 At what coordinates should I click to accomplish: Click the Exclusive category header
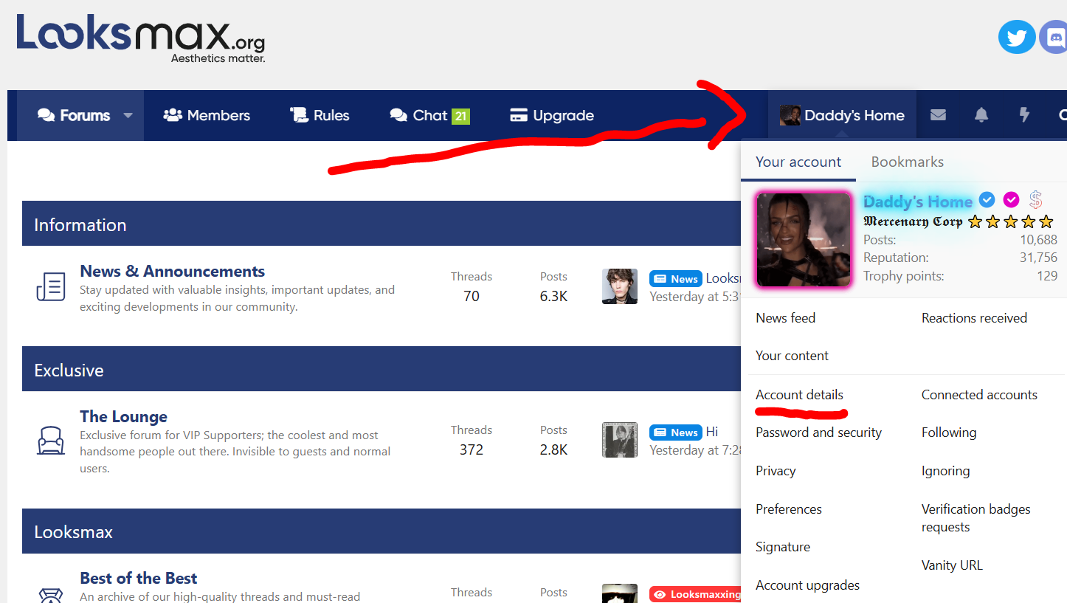tap(69, 371)
